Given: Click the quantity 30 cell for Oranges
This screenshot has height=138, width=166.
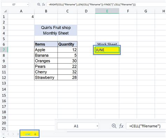Looking at the screenshot, I should pos(67,61).
